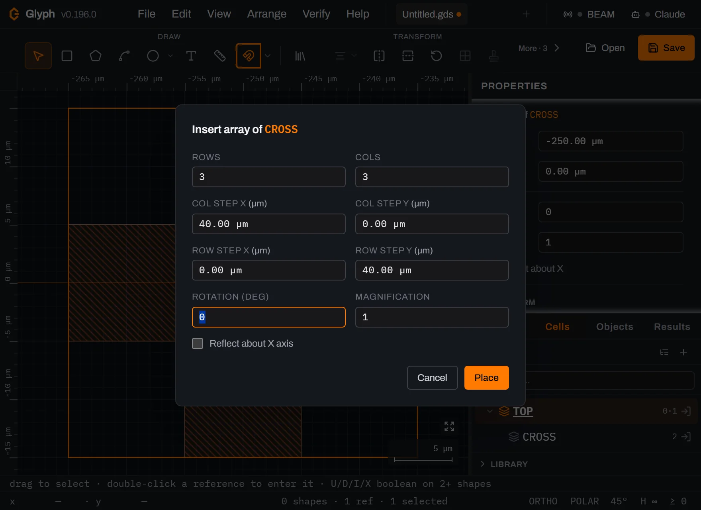701x510 pixels.
Task: Click the Align lines icon
Action: [340, 56]
